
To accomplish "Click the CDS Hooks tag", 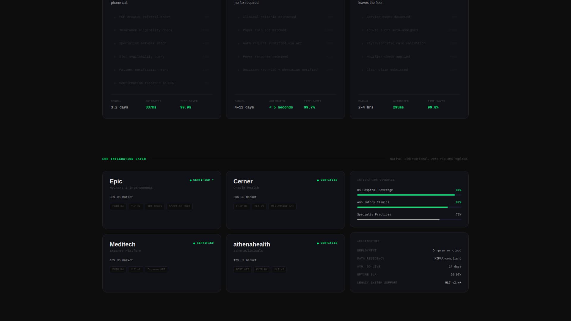I will pos(155,206).
